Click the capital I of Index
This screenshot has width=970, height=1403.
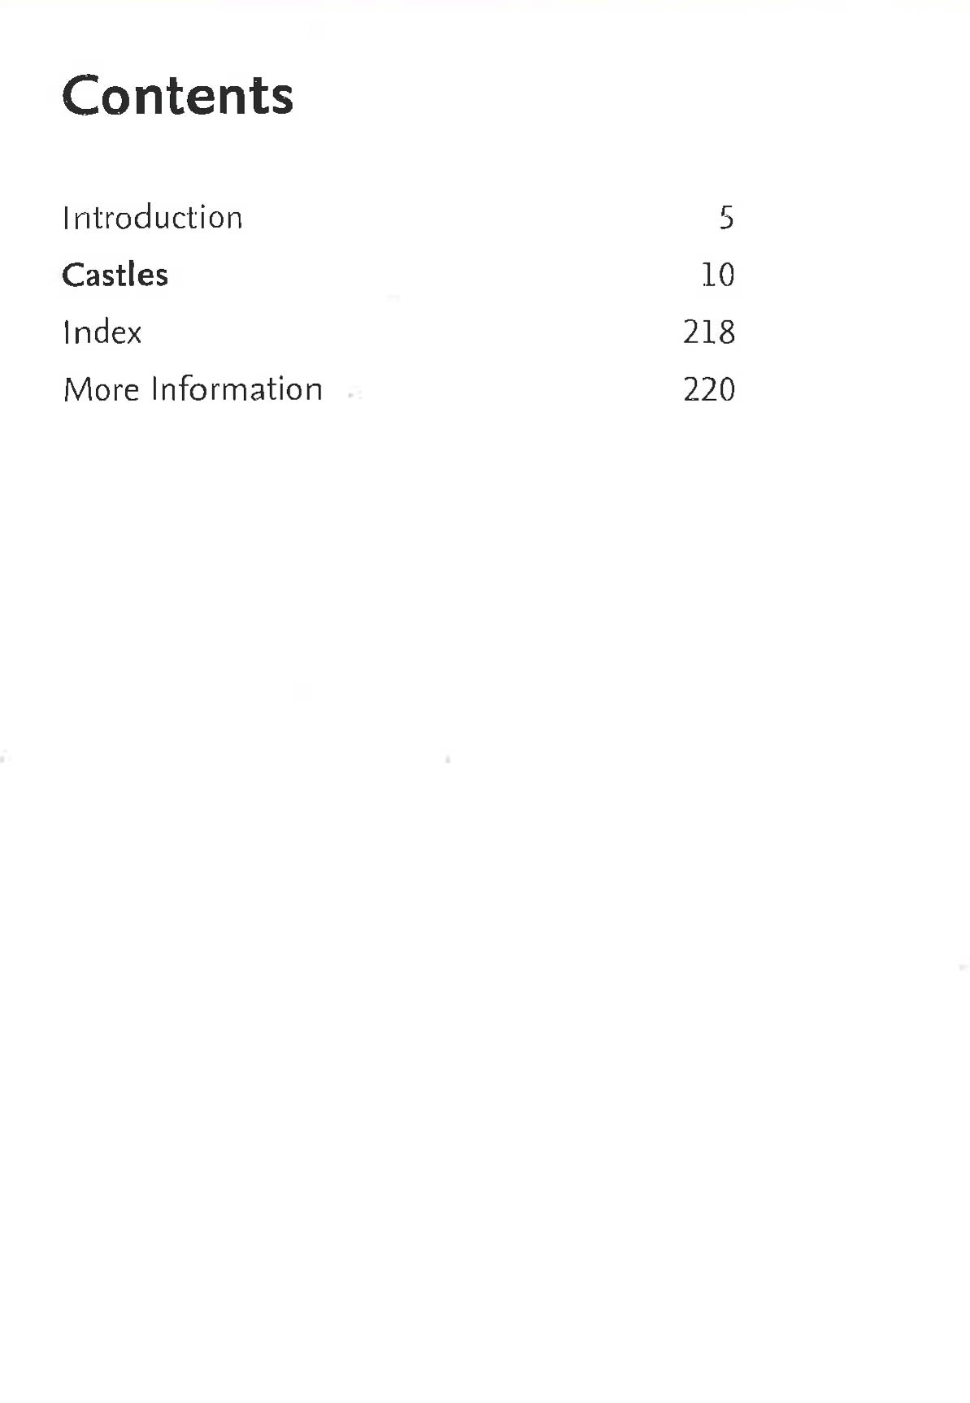[66, 332]
